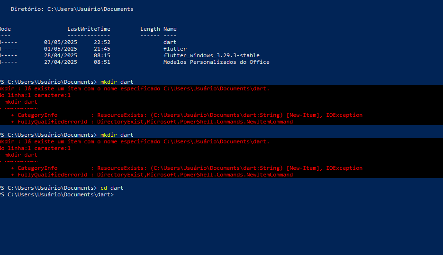Click second 'Já existe um item' error message
Screen dimensions: 443x255
click(135, 141)
